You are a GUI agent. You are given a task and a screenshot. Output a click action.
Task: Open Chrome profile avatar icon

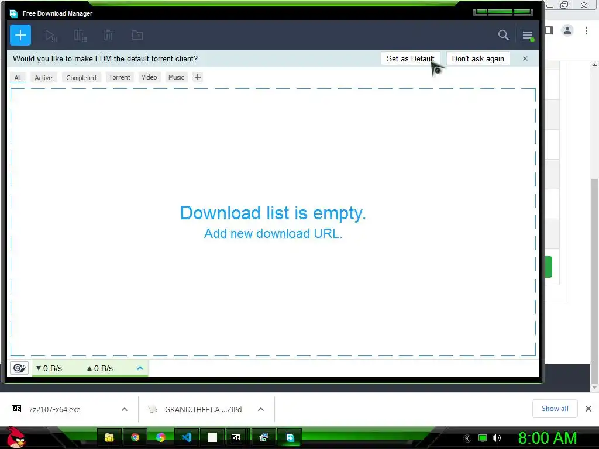pyautogui.click(x=567, y=30)
